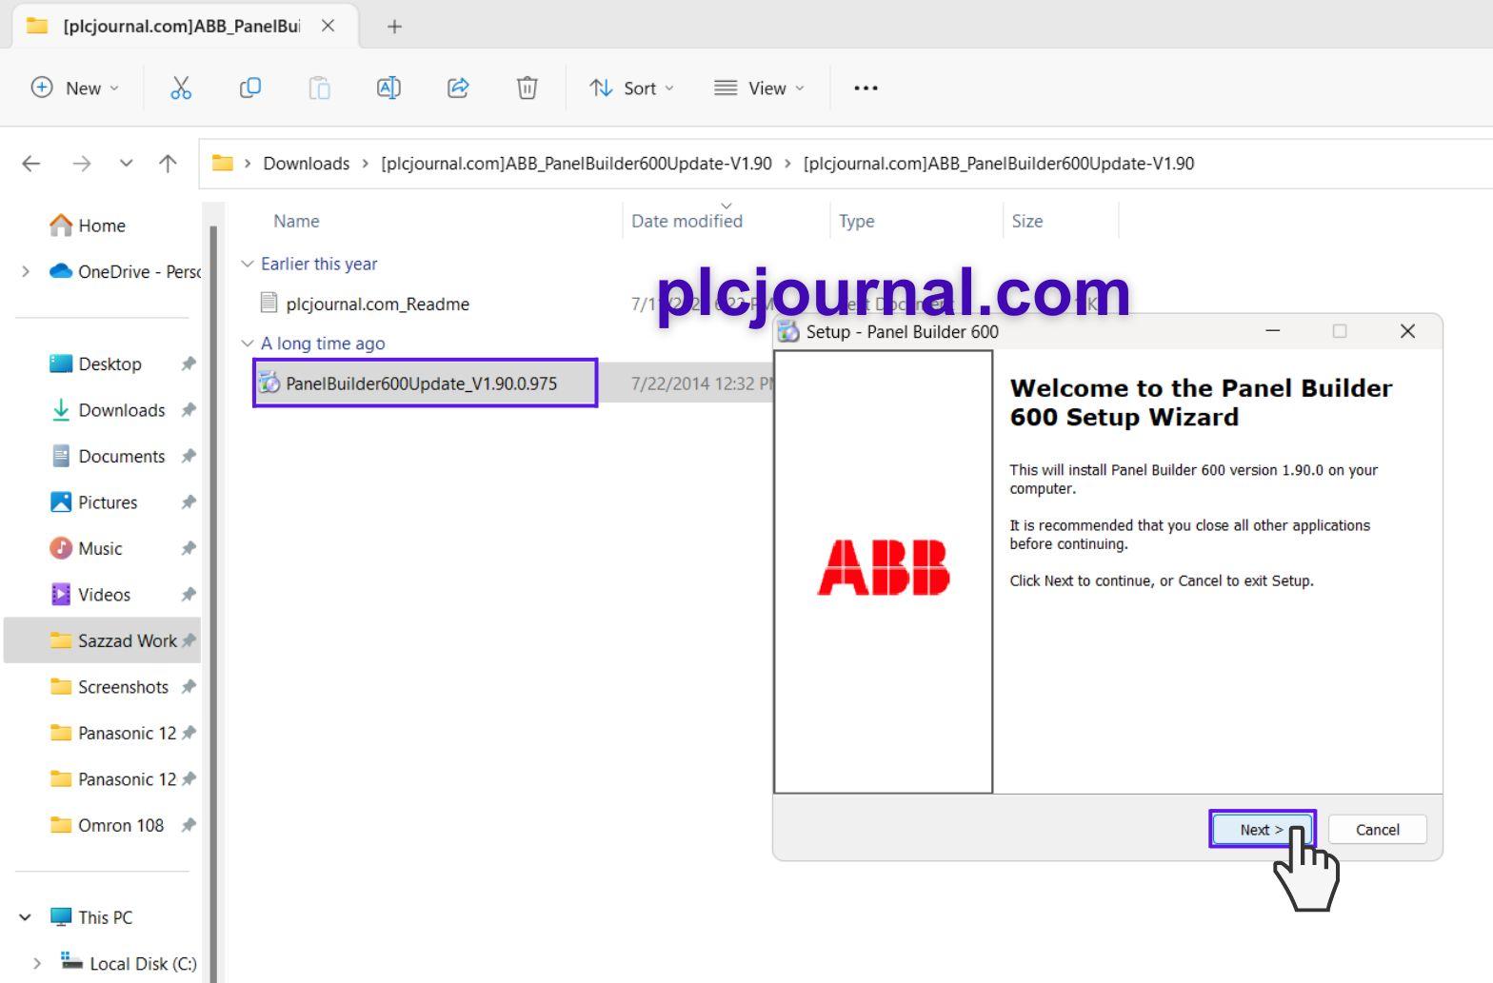
Task: Go up one folder level arrow
Action: pos(168,164)
